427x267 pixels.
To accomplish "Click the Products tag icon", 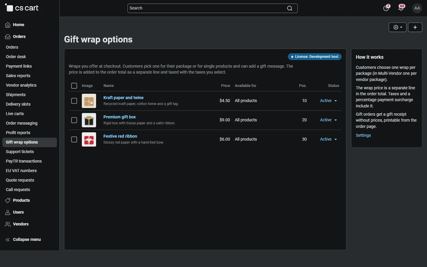I will [x=8, y=201].
